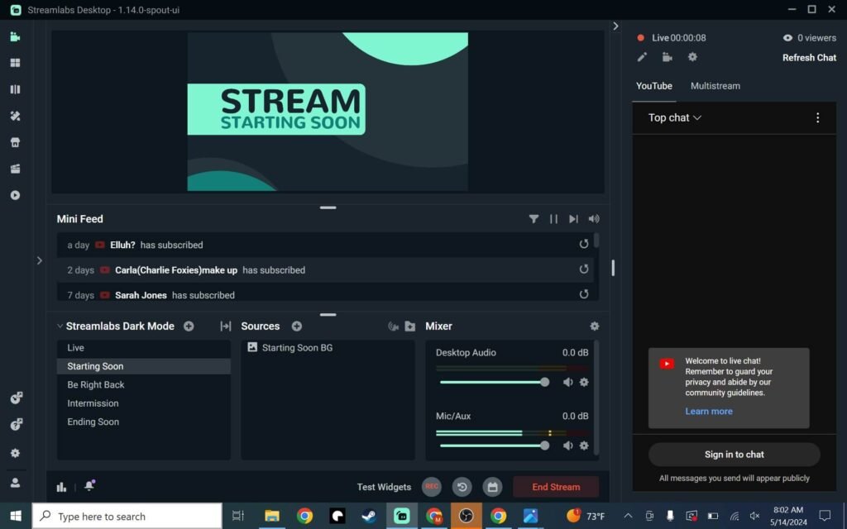Click Sign in to chat
The image size is (847, 529).
pos(735,455)
